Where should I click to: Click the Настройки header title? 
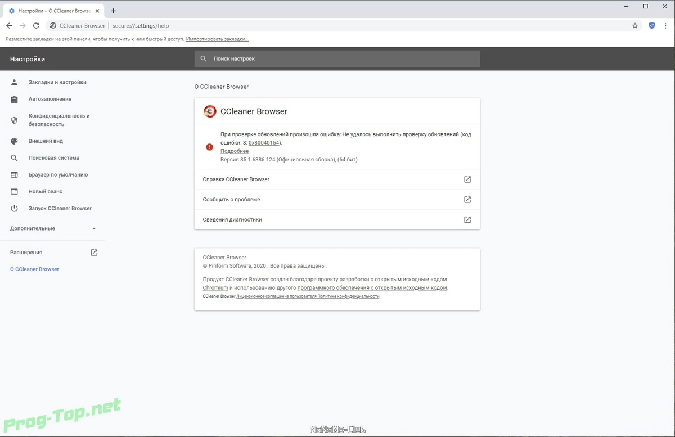coord(28,59)
